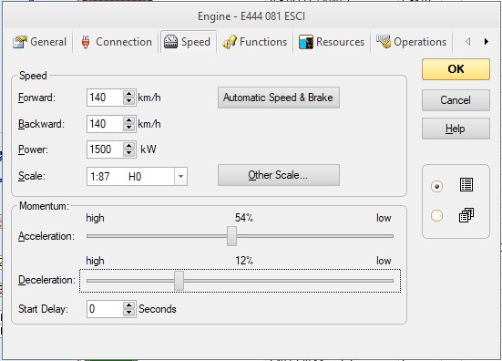Click the Functions lightbulb icon
The image size is (502, 361).
click(x=230, y=42)
